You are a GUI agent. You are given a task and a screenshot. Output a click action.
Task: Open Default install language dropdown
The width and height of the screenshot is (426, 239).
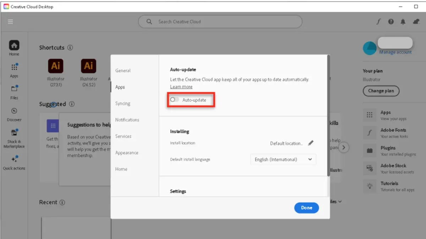283,159
